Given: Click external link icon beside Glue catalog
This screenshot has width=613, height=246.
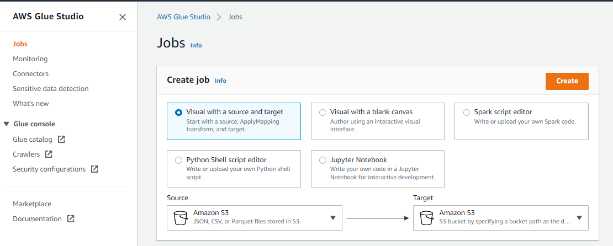Looking at the screenshot, I should [x=61, y=140].
